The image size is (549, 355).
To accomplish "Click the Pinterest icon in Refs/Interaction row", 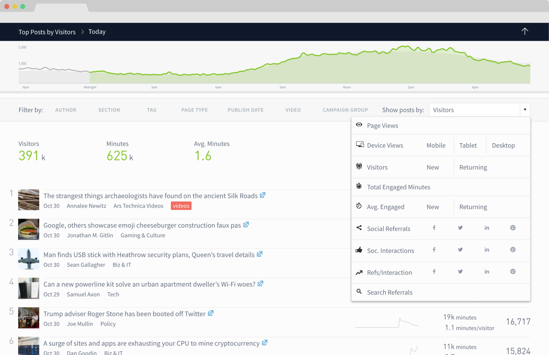I will (x=513, y=272).
